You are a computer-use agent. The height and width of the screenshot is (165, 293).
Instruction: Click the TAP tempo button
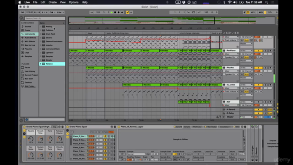click(x=22, y=12)
